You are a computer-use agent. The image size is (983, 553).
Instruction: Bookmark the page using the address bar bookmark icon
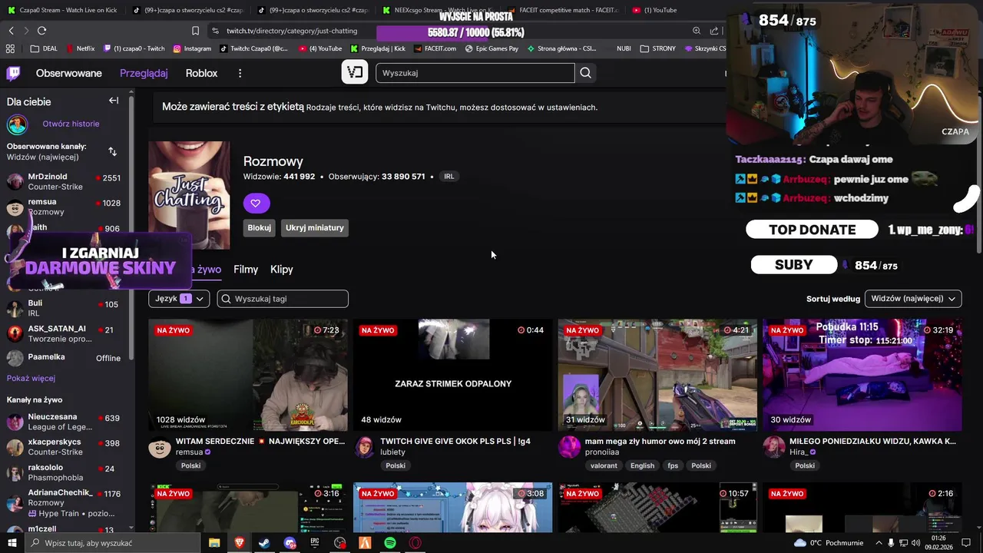pyautogui.click(x=195, y=31)
